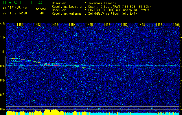Viewport: 182px width, 115px height.
Task: Click the 0.6 frequency axis label
Action: [x=2, y=109]
